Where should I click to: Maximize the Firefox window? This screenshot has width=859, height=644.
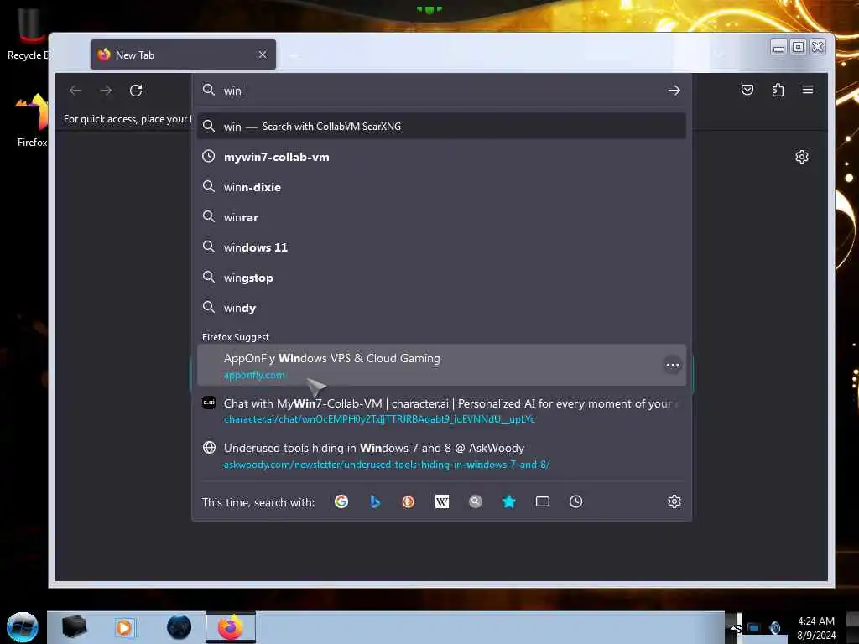[x=798, y=47]
